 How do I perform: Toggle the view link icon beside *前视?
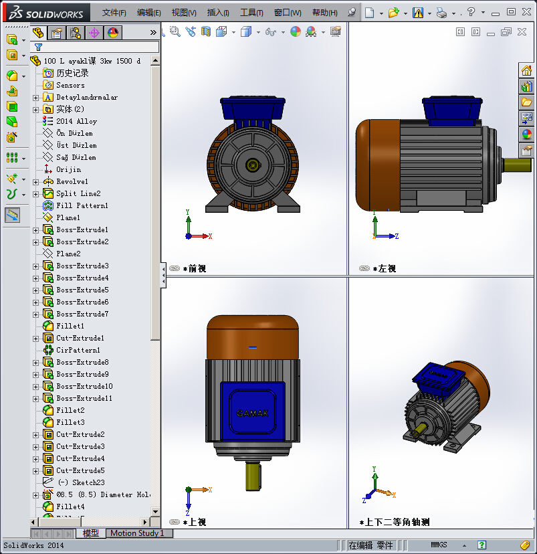(x=175, y=268)
